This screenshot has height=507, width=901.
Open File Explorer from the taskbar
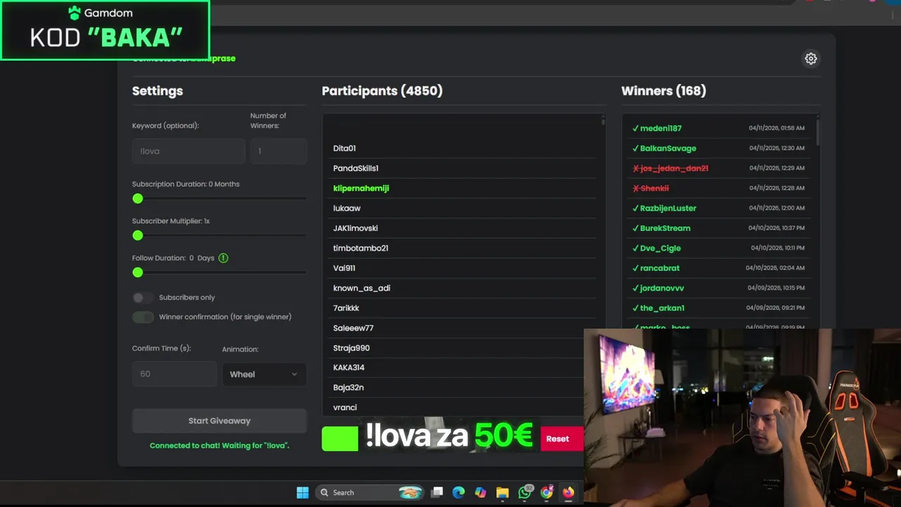503,492
